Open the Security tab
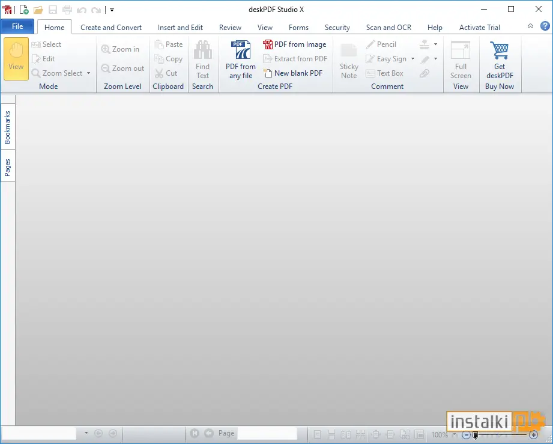Viewport: 553px width, 444px height. tap(337, 28)
